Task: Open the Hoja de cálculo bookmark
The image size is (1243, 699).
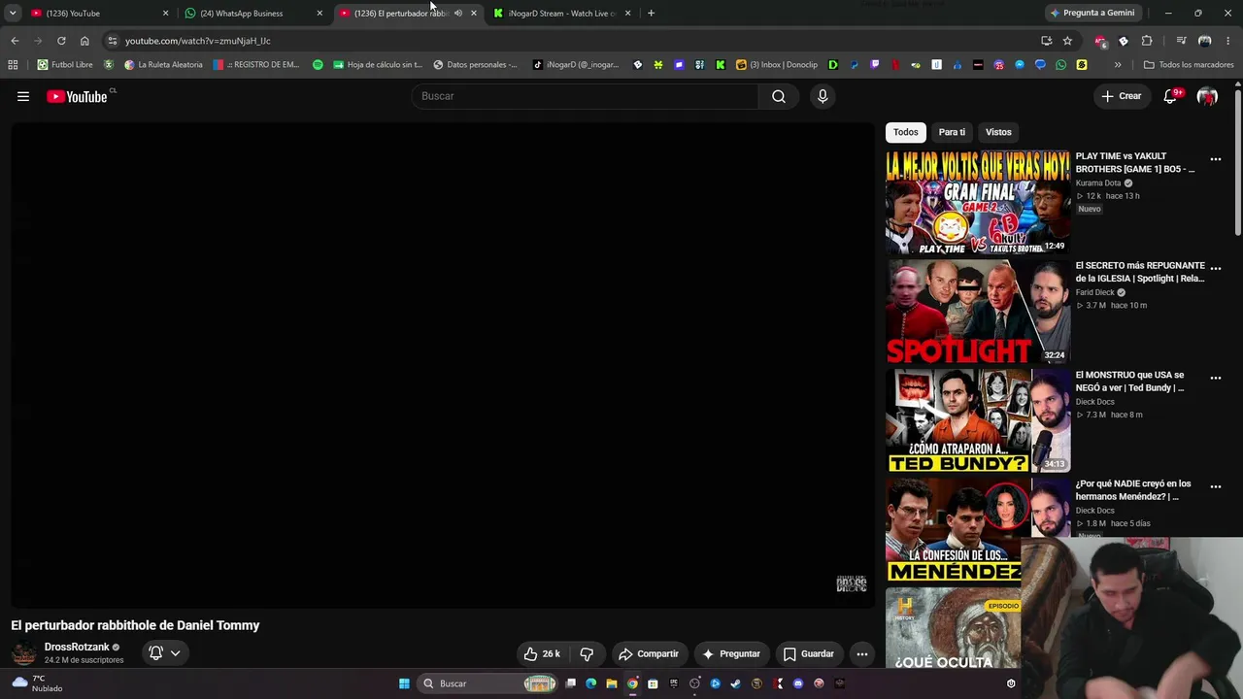Action: pyautogui.click(x=378, y=65)
